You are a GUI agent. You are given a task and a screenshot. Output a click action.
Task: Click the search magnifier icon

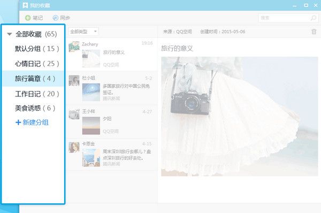[x=314, y=18]
